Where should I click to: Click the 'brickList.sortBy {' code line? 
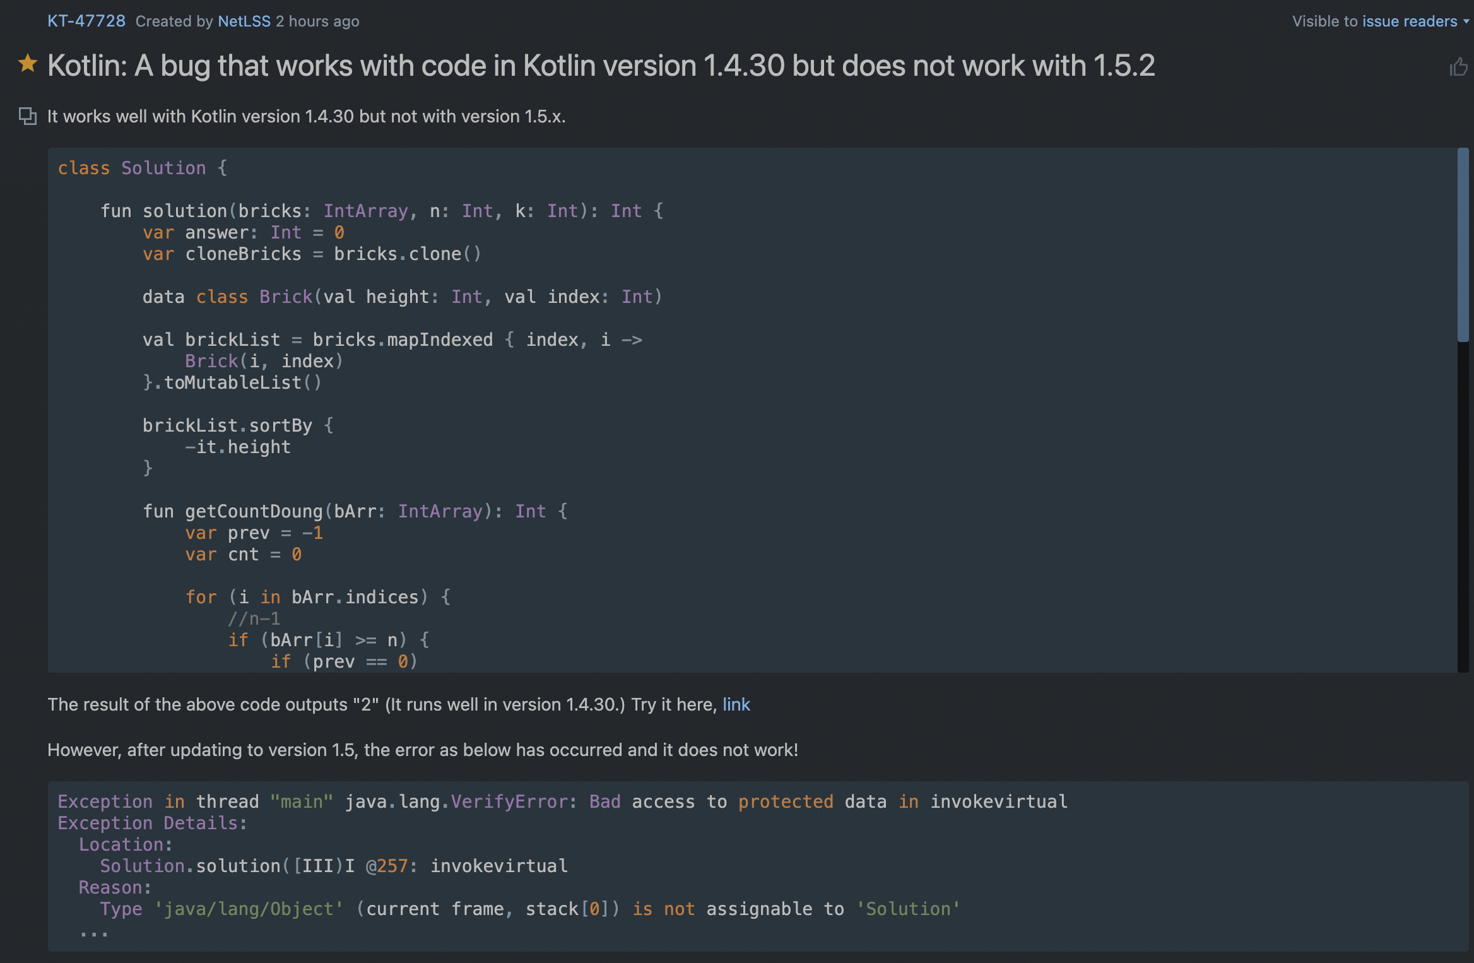[237, 425]
